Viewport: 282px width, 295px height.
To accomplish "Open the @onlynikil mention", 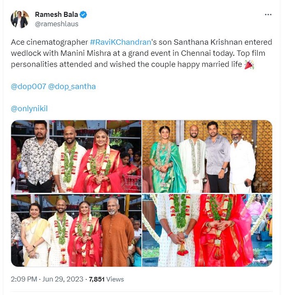I will point(29,109).
